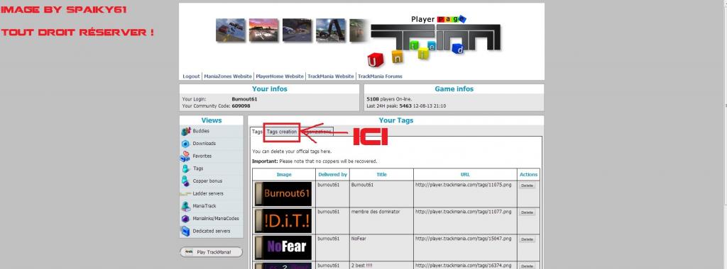Open the Copper bonus icon
This screenshot has height=269, width=727.
(185, 181)
